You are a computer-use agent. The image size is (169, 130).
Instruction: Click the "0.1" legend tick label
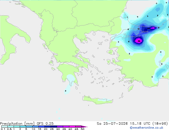coord(3,129)
